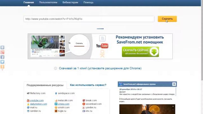
Task: Click the metacafe.com entry
Action: point(65,100)
